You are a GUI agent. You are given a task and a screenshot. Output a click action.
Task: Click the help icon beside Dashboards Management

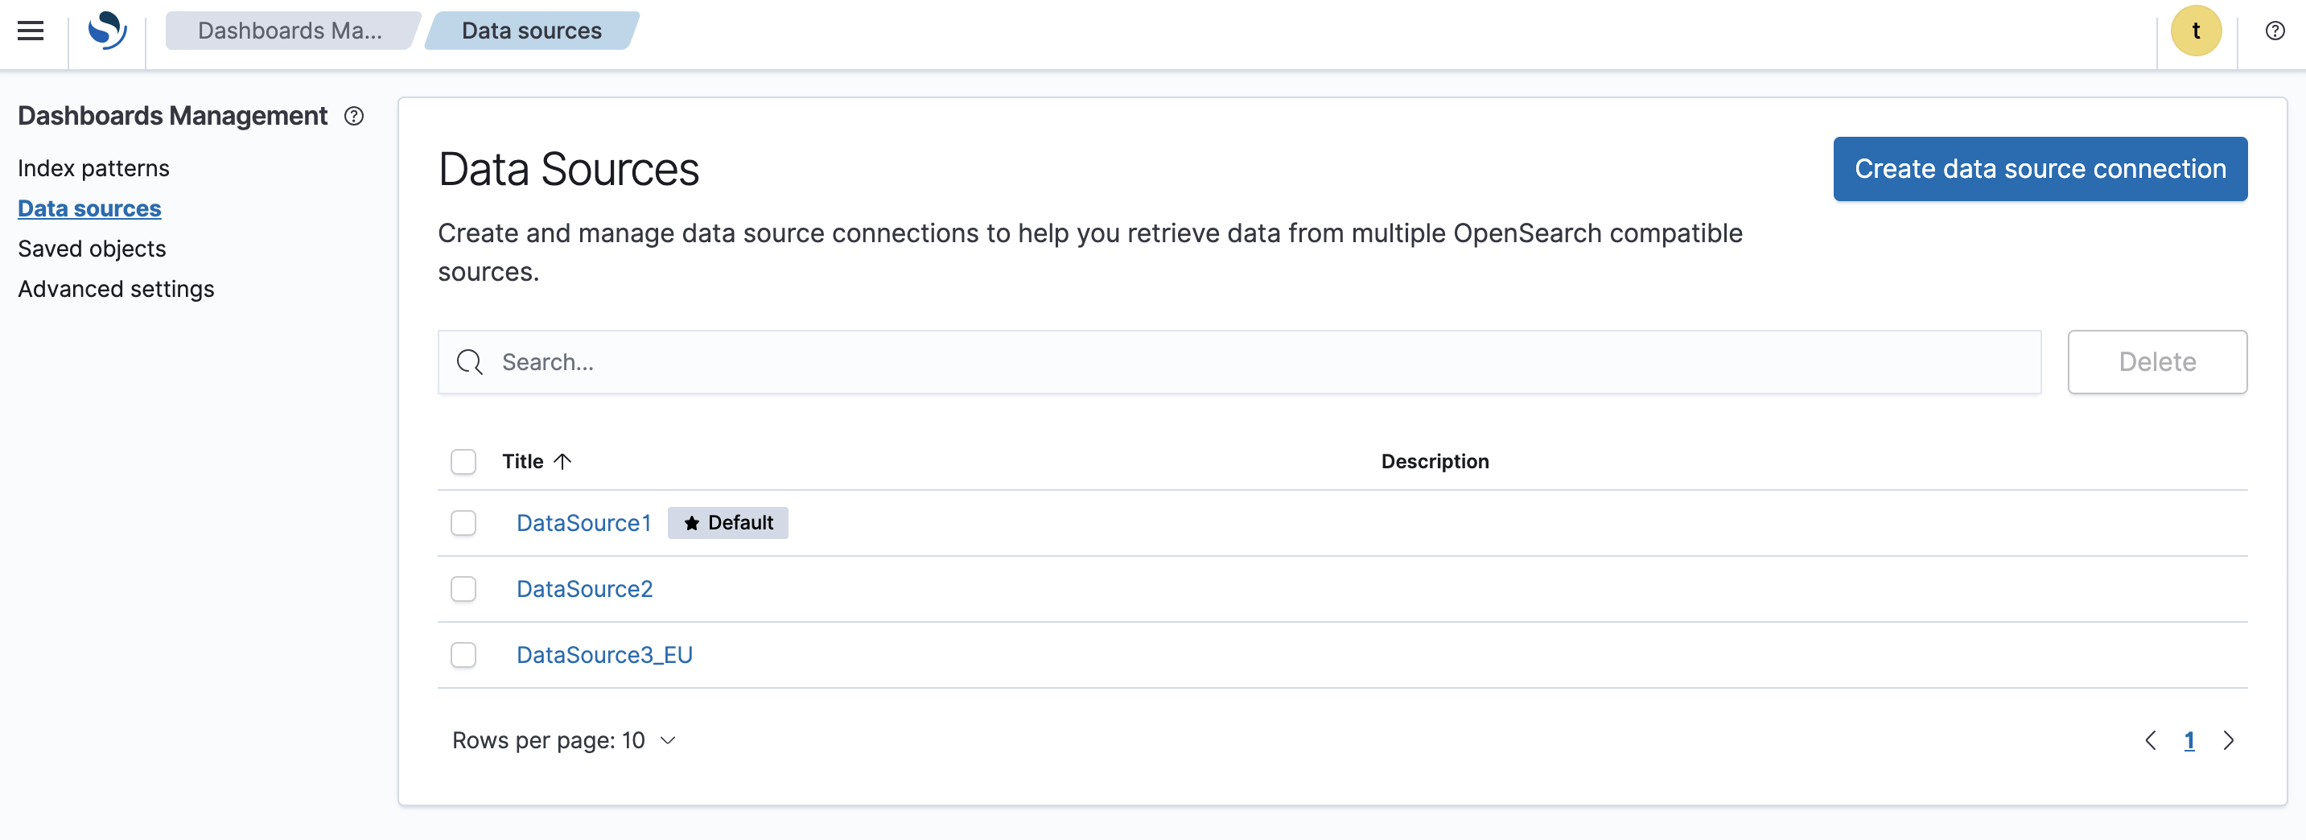pyautogui.click(x=355, y=116)
